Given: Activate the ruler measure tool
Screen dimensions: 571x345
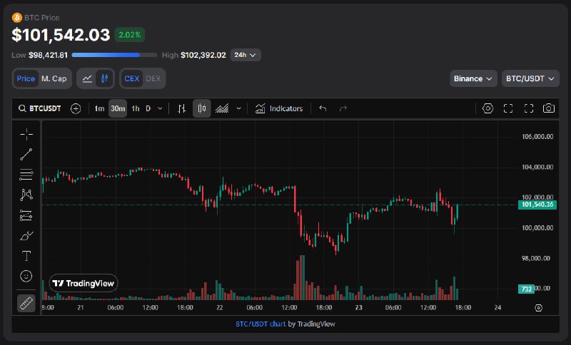Looking at the screenshot, I should pos(26,303).
